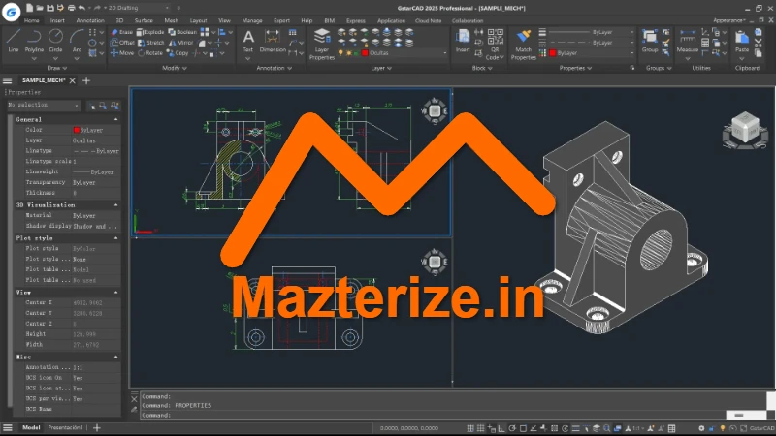
Task: Toggle layer on/off lightbulb in Layer panel
Action: point(340,53)
